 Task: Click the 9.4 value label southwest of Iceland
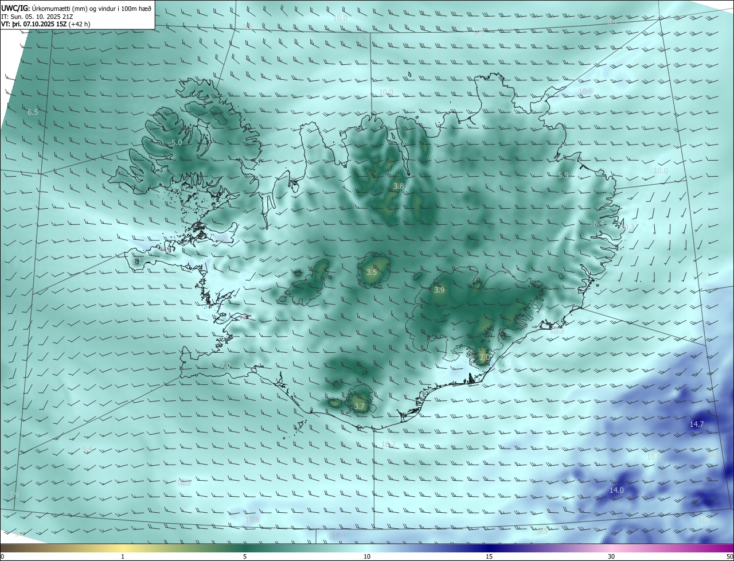tap(87, 449)
